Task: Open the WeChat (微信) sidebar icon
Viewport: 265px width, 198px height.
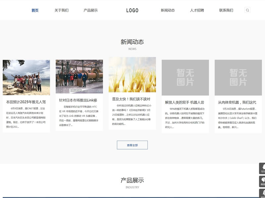Action: pos(262,181)
